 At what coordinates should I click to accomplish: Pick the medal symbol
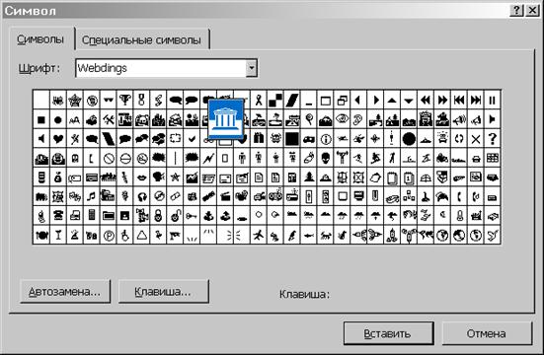click(142, 101)
